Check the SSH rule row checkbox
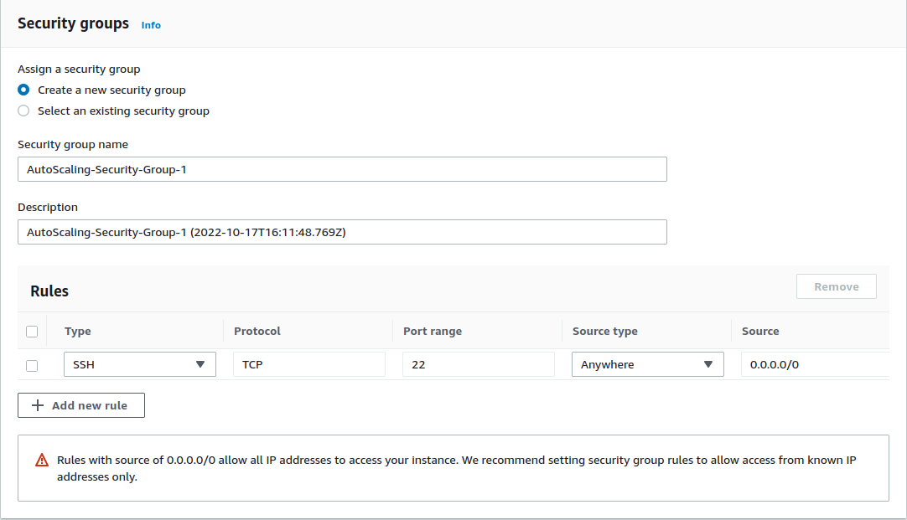This screenshot has width=907, height=520. (x=32, y=365)
